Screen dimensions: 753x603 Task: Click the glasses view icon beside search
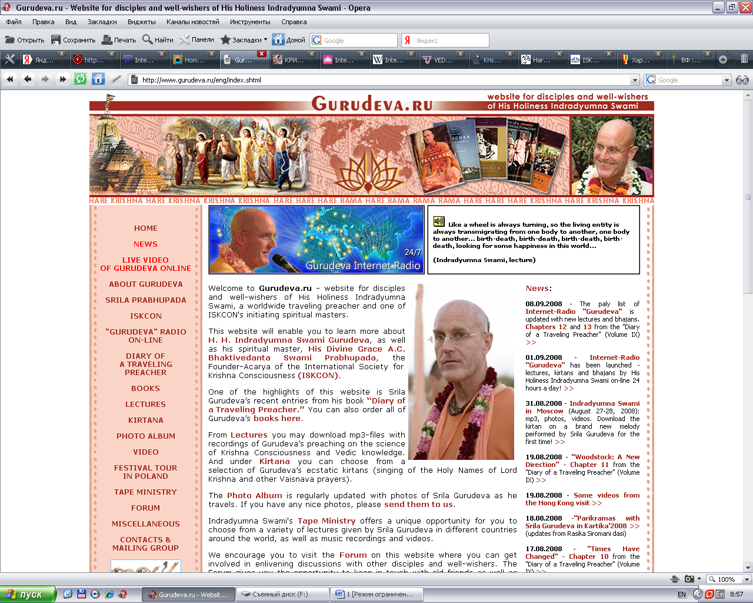point(742,79)
